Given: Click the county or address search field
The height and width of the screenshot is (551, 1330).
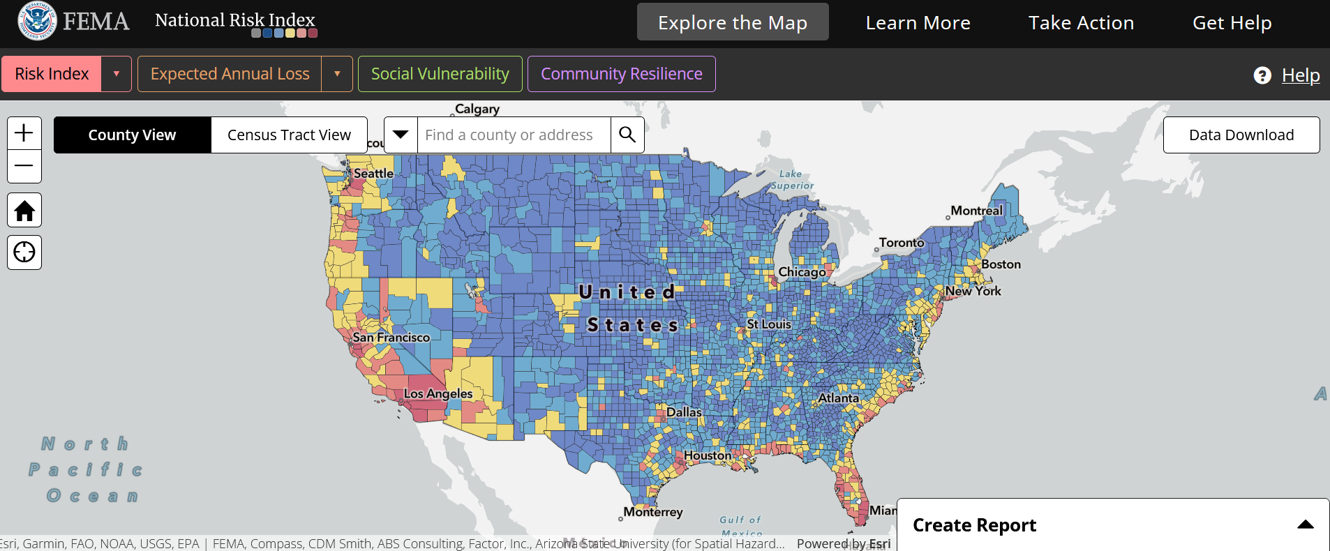Looking at the screenshot, I should (x=514, y=135).
